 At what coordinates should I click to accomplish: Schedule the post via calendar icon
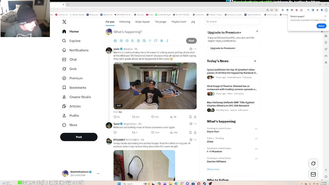(144, 41)
